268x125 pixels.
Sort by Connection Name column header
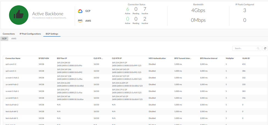click(x=13, y=58)
